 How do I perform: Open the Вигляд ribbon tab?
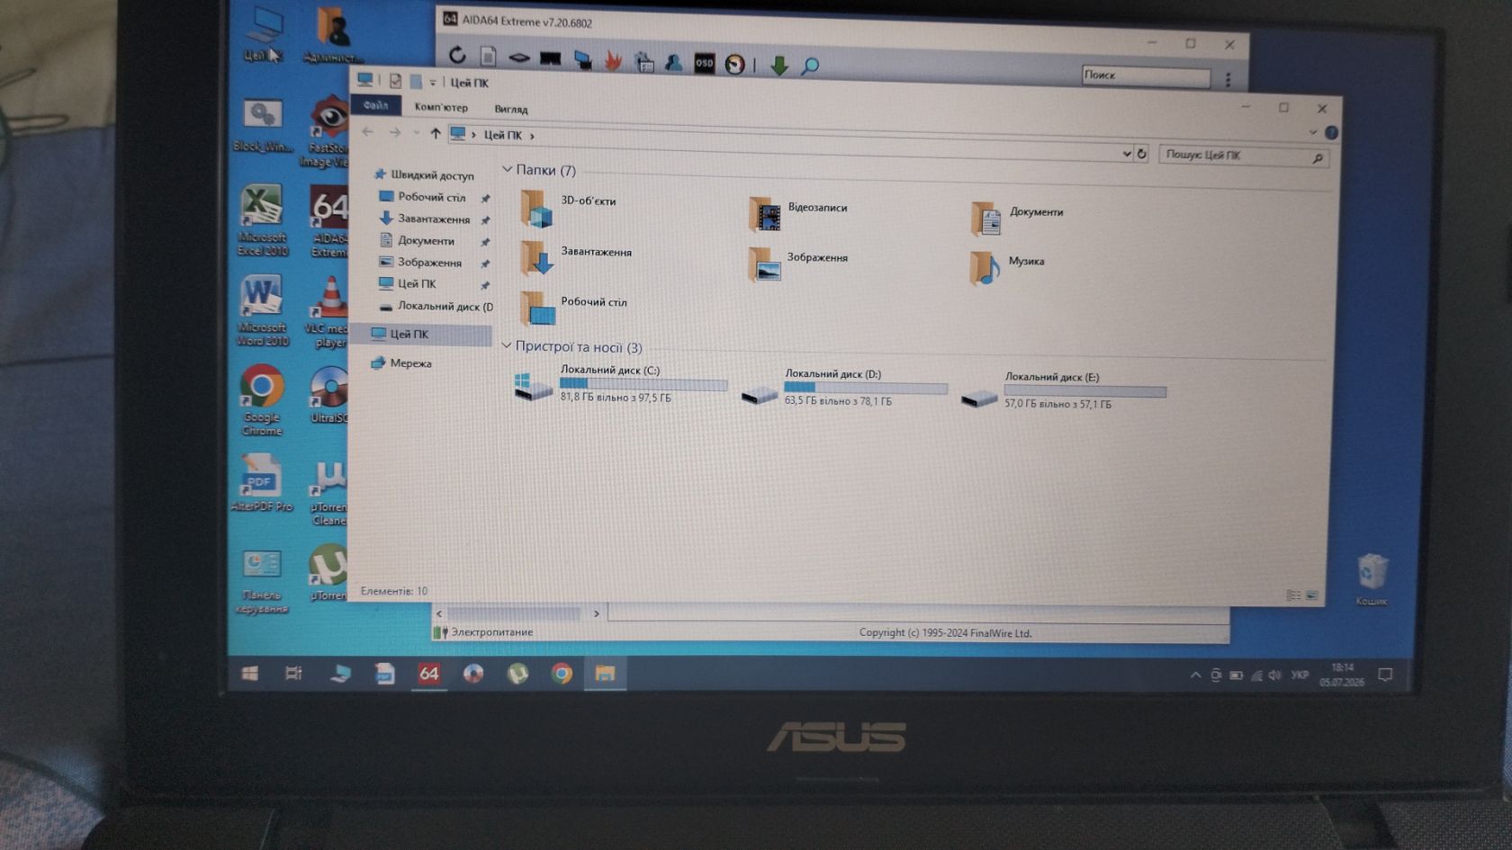pyautogui.click(x=511, y=109)
